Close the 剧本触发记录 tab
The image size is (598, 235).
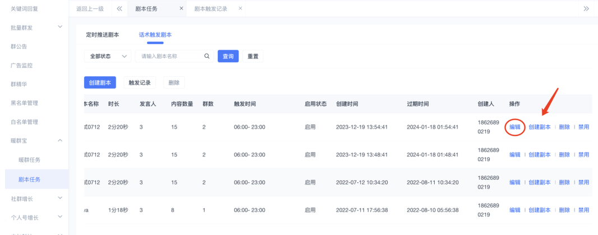[241, 8]
